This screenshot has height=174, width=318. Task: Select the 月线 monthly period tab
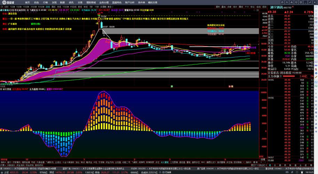click(x=59, y=7)
